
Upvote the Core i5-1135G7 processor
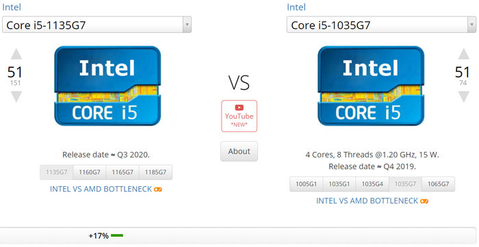(16, 54)
